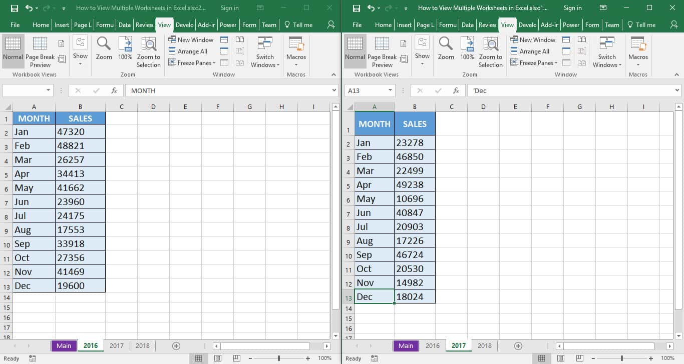Collapse the ribbon in the left window
The width and height of the screenshot is (684, 364).
coord(334,74)
